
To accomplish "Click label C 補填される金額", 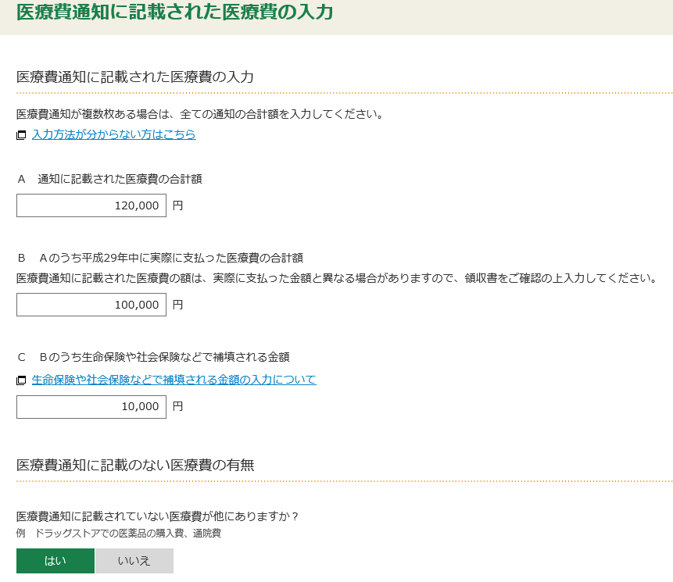I will (154, 357).
